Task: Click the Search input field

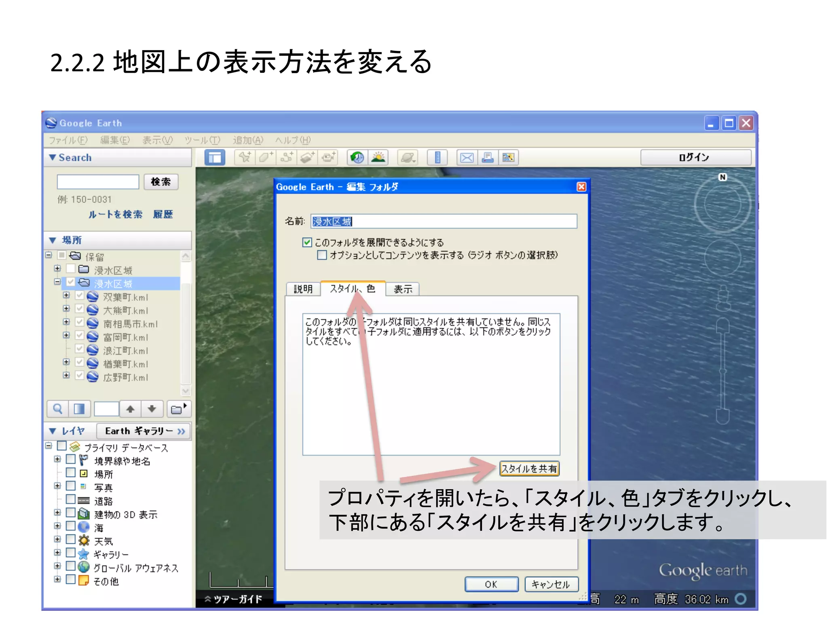Action: (x=98, y=182)
